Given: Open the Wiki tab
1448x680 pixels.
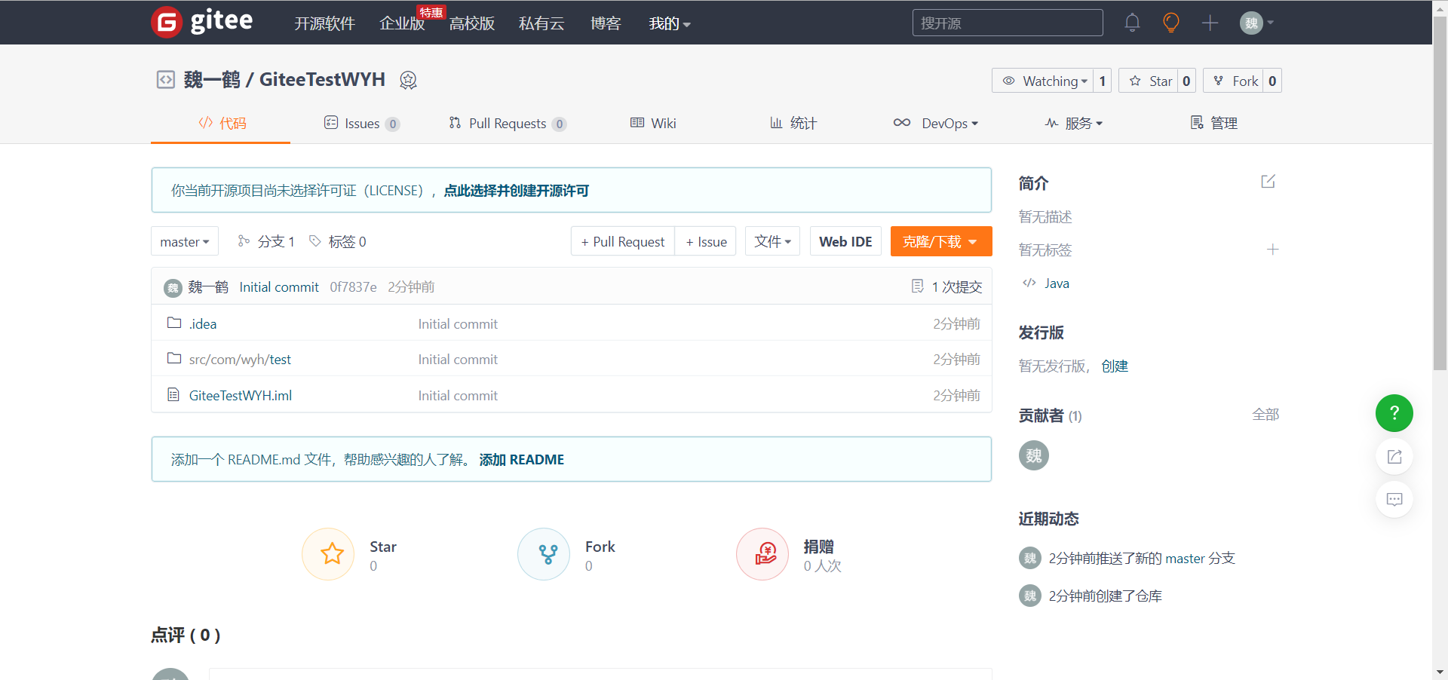Looking at the screenshot, I should point(653,123).
